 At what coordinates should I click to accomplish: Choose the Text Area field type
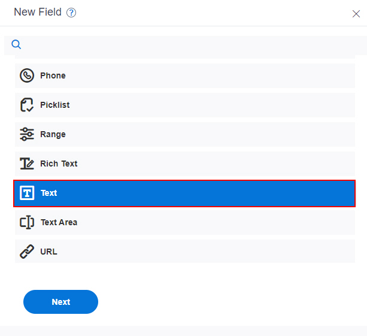(x=185, y=222)
